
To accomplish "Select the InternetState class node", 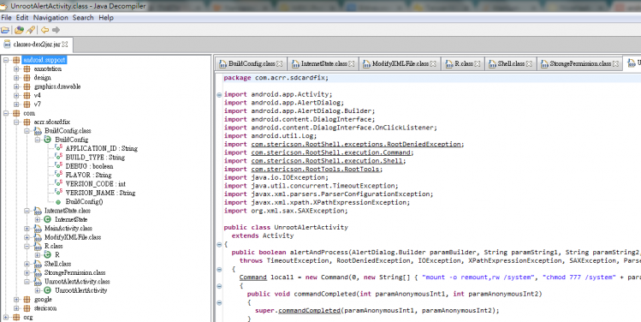I will pos(71,220).
